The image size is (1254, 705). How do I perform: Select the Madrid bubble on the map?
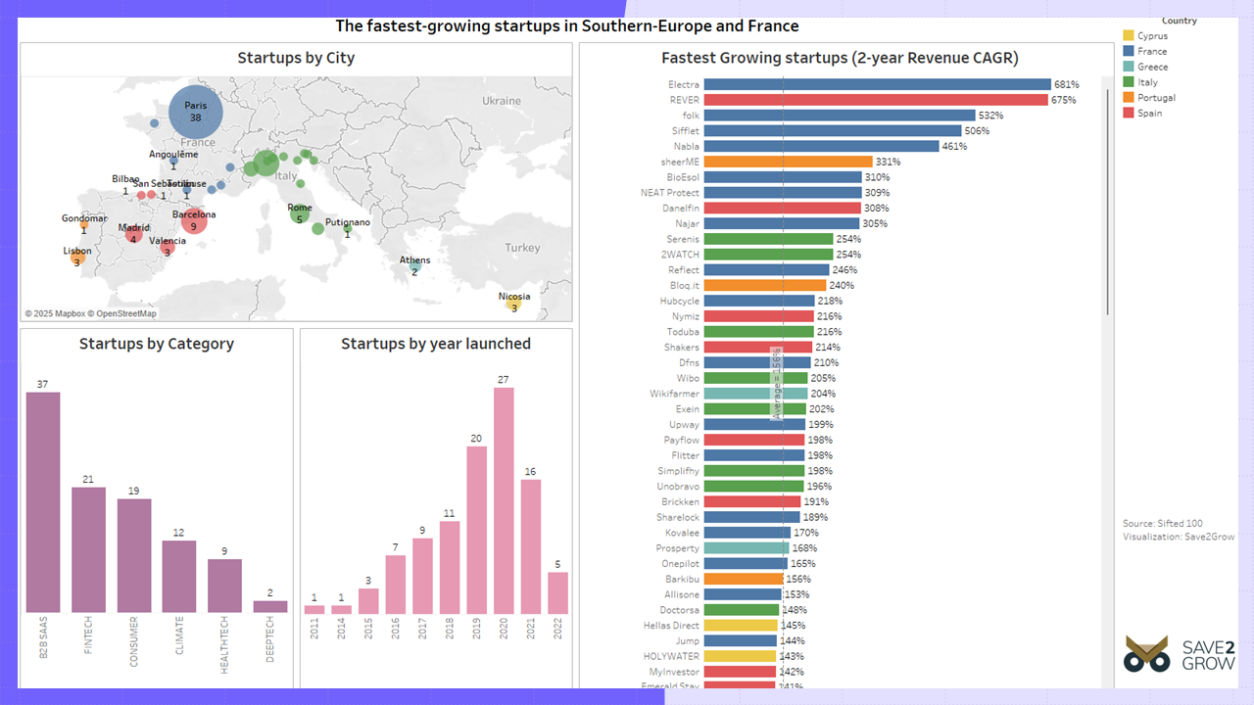(x=134, y=234)
